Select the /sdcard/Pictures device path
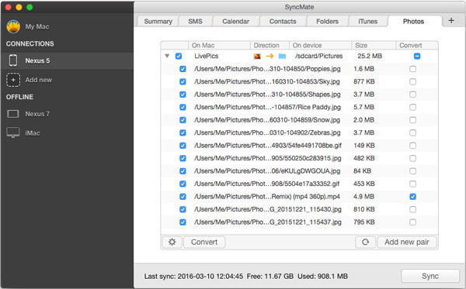Screen dimensions: 466x289 tap(319, 56)
